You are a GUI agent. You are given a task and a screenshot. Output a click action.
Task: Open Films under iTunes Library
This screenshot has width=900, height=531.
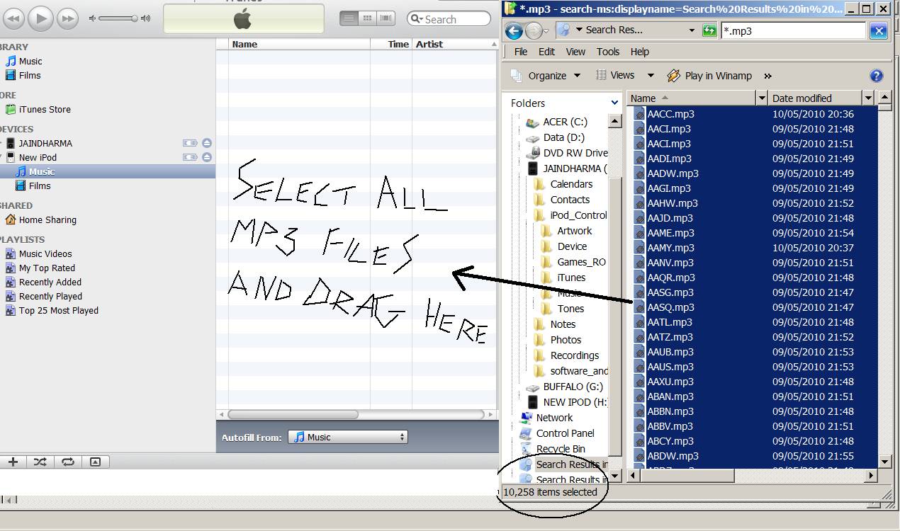[x=23, y=75]
